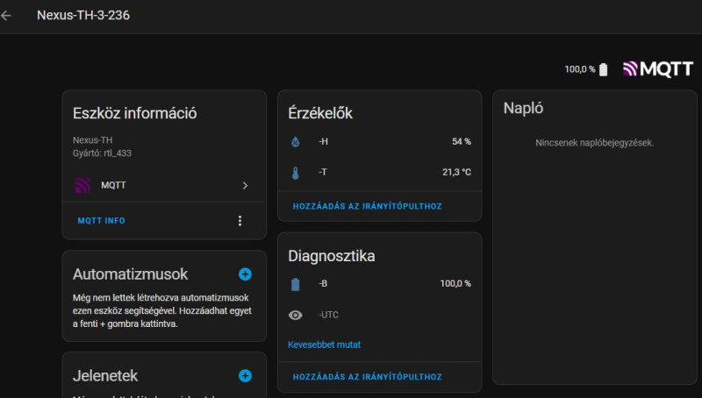The width and height of the screenshot is (702, 398).
Task: Open the three-dot device menu
Action: pyautogui.click(x=240, y=221)
